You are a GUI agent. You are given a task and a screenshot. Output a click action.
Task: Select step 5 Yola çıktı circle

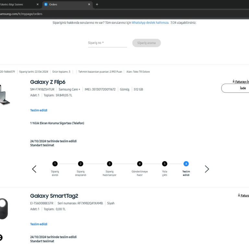pos(165,164)
